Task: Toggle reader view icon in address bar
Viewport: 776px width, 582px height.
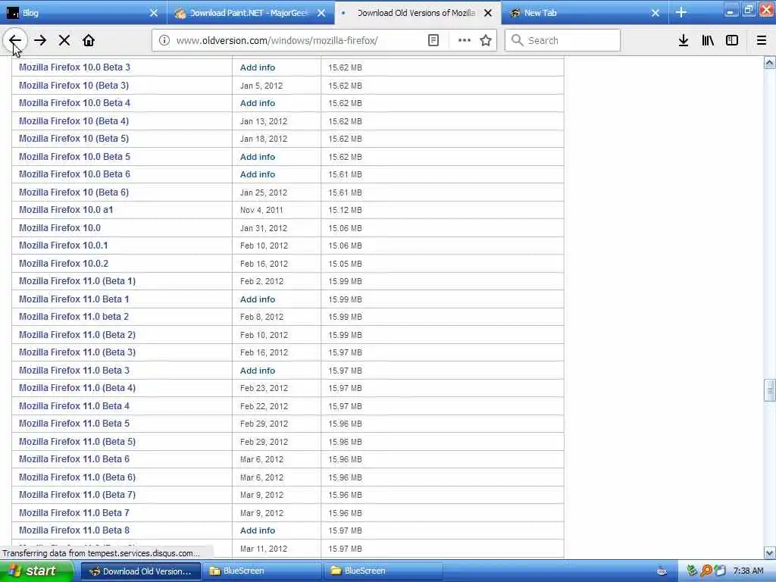Action: pyautogui.click(x=433, y=41)
